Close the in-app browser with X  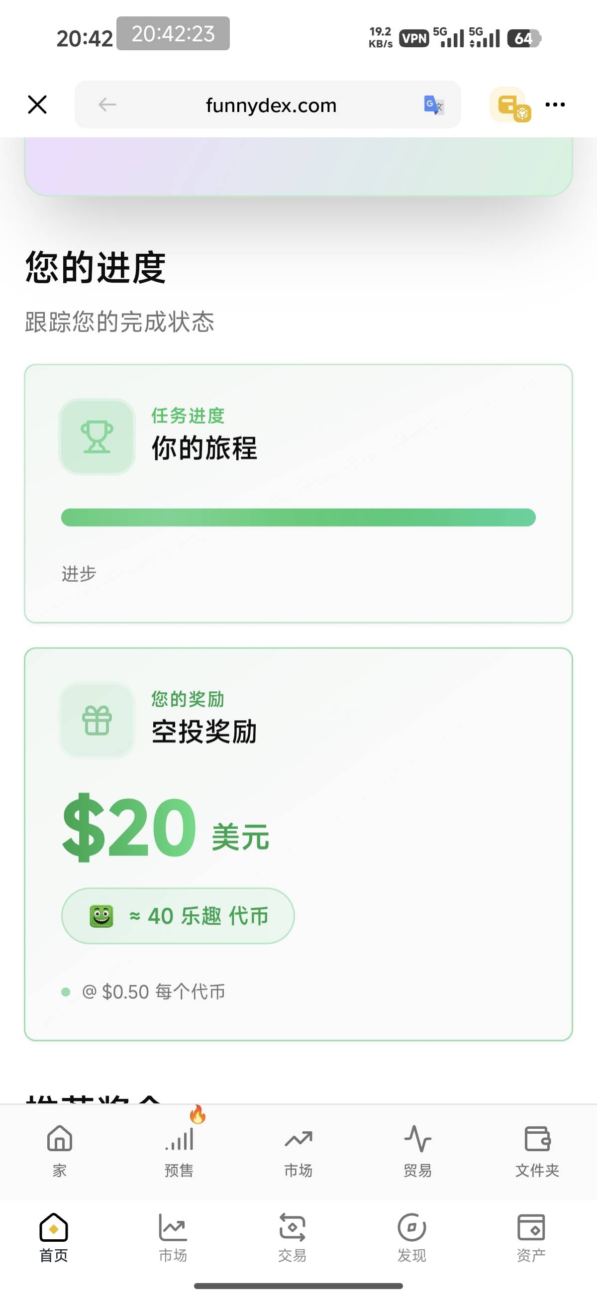point(37,105)
